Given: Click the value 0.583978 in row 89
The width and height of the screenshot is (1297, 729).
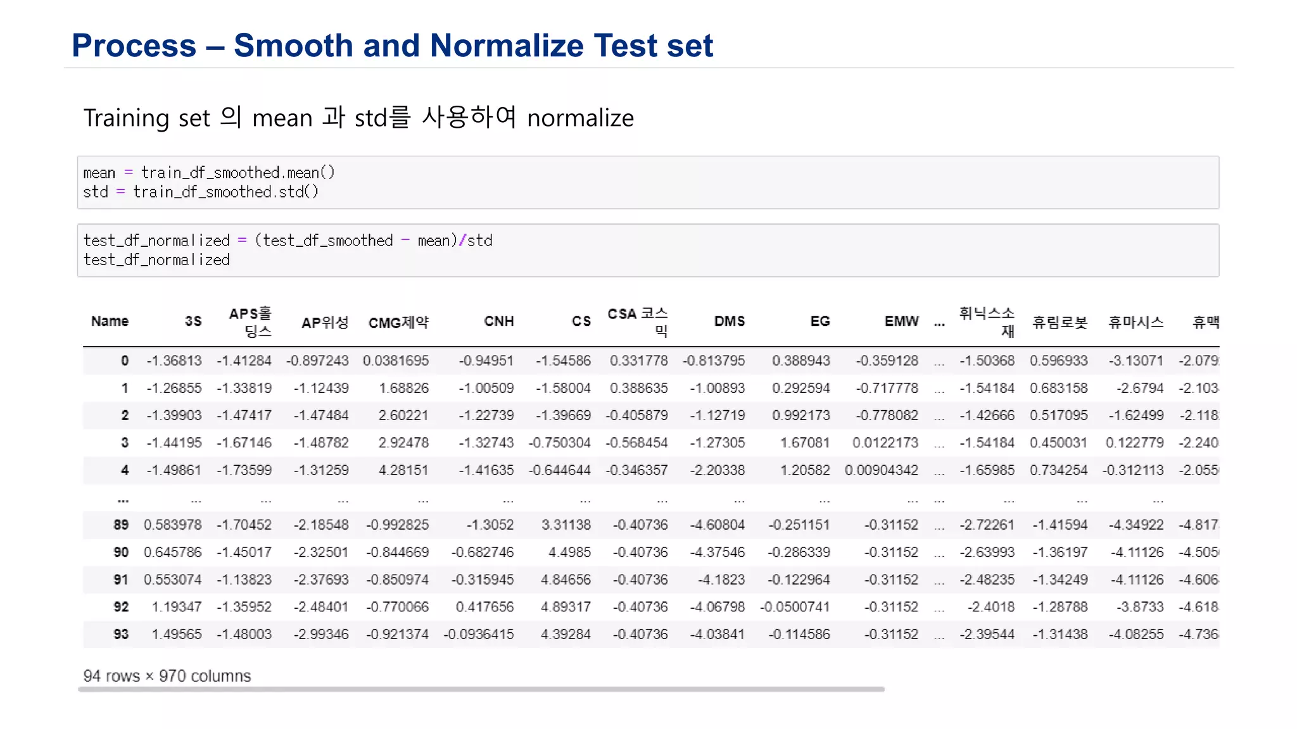Looking at the screenshot, I should [x=173, y=525].
